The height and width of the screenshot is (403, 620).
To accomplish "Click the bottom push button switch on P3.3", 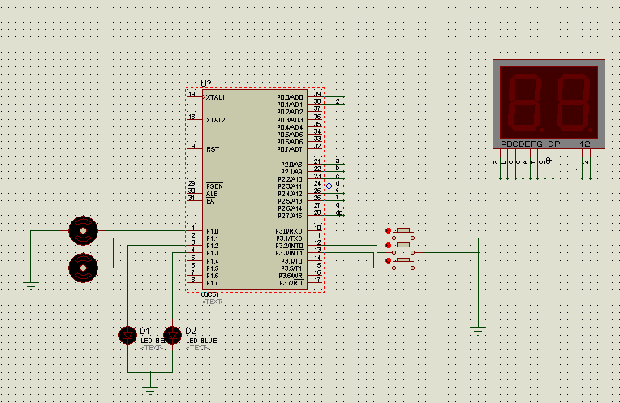I will 403,264.
